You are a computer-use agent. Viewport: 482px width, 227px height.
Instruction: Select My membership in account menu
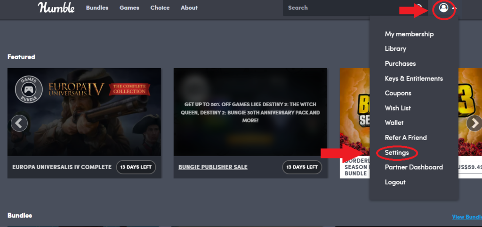[x=409, y=34]
